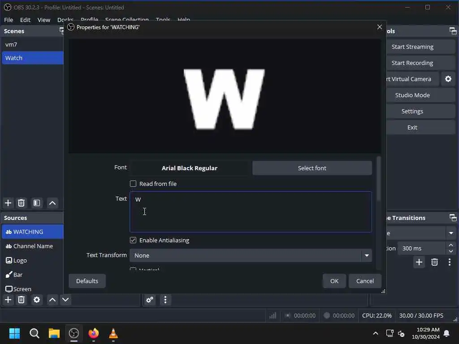Select Screen capture source
459x344 pixels.
pyautogui.click(x=33, y=289)
